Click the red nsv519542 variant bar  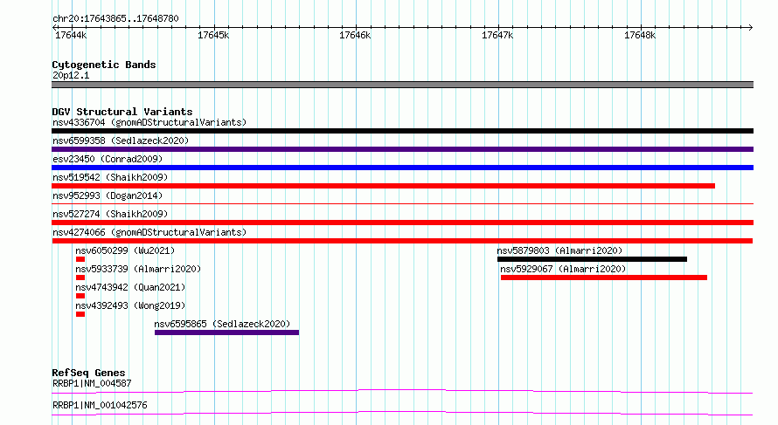pyautogui.click(x=383, y=186)
